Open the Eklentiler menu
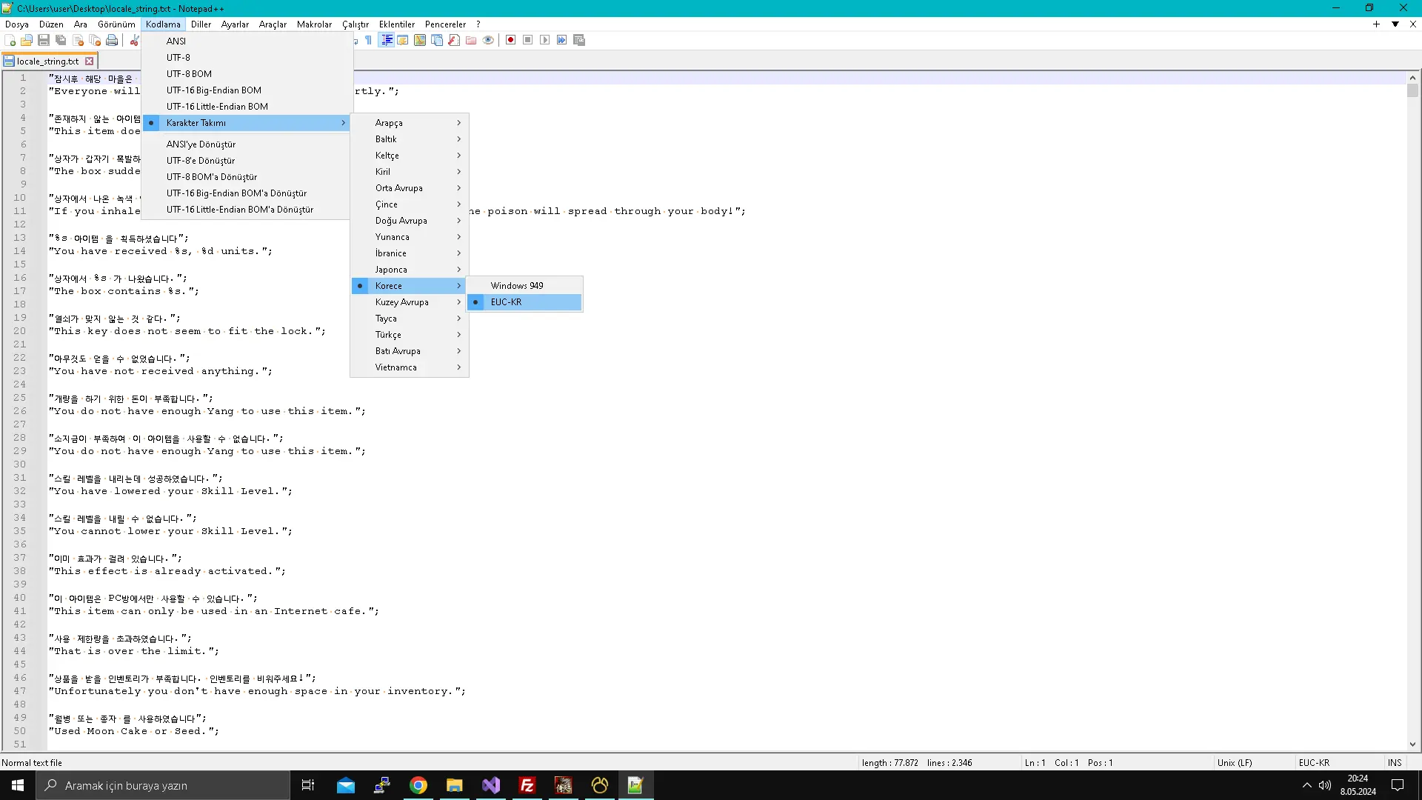Image resolution: width=1422 pixels, height=800 pixels. [396, 24]
